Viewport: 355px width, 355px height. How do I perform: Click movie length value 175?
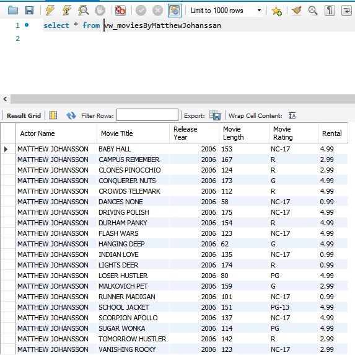coord(244,212)
